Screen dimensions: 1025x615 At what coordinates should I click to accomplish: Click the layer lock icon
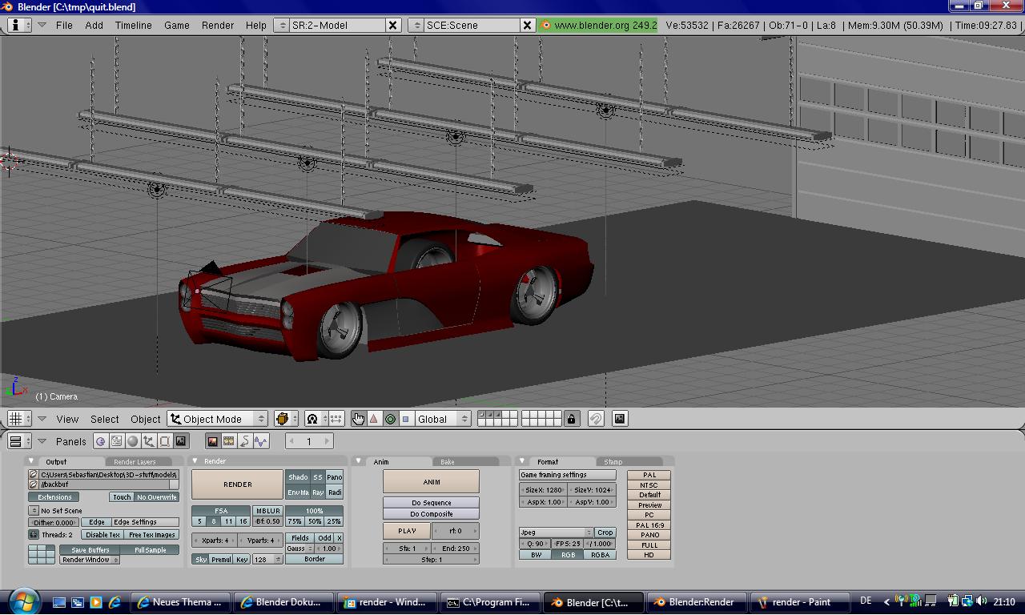[571, 419]
